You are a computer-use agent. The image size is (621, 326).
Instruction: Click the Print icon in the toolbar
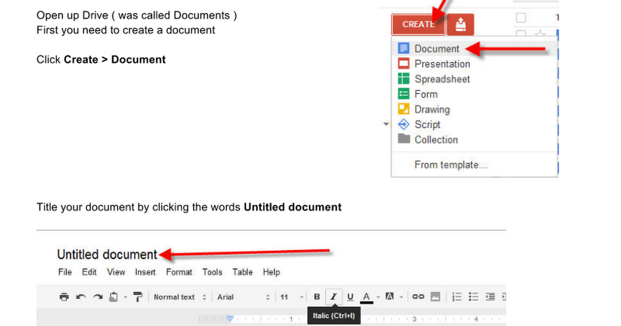click(64, 297)
